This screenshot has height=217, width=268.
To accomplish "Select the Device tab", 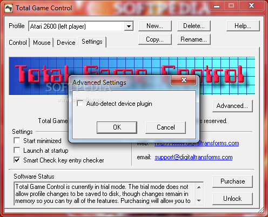I will pyautogui.click(x=66, y=43).
